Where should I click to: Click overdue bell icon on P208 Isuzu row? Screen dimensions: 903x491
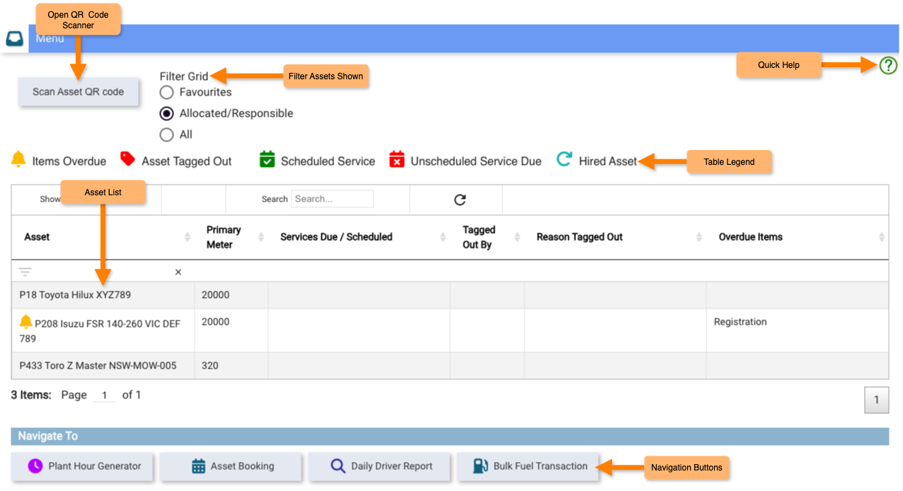coord(26,322)
